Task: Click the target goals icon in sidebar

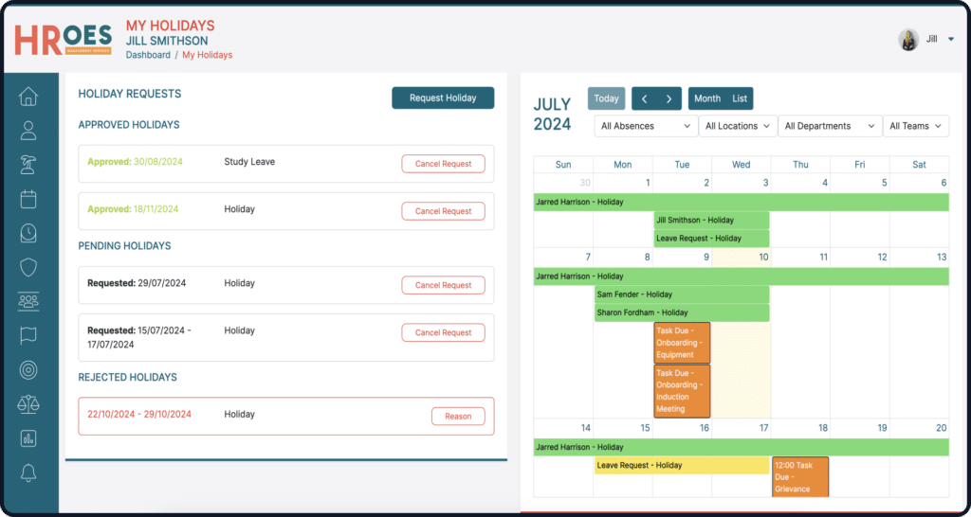Action: (x=28, y=370)
